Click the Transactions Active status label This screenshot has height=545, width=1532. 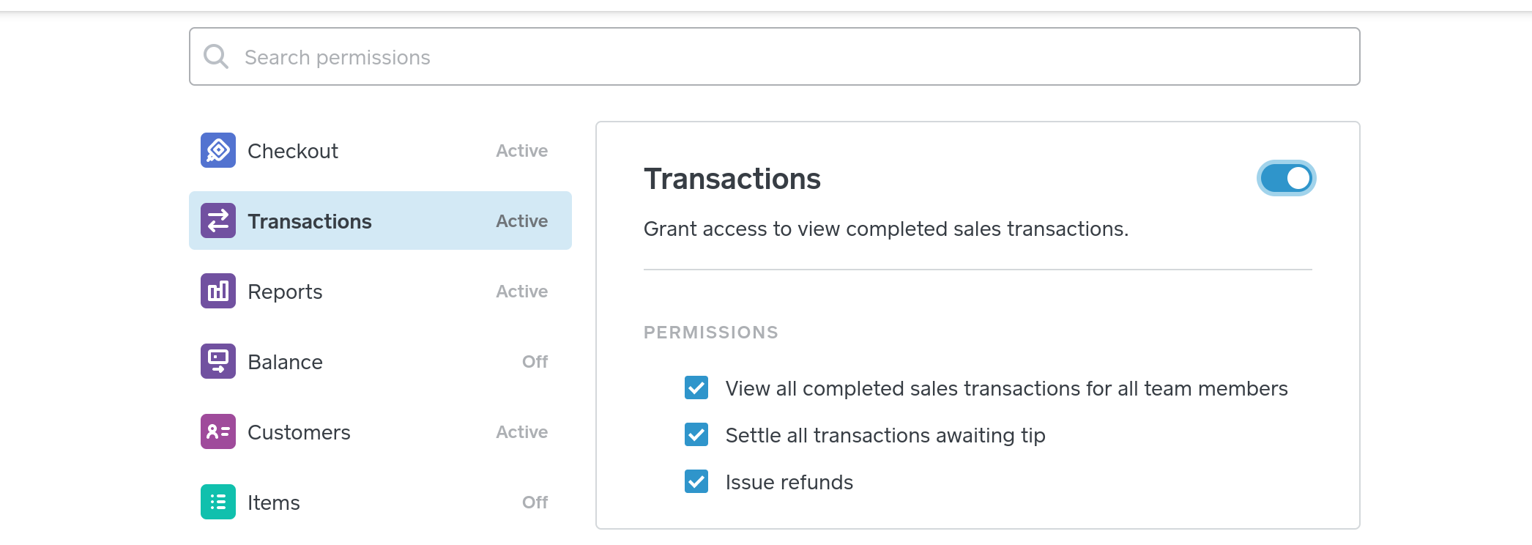coord(521,221)
